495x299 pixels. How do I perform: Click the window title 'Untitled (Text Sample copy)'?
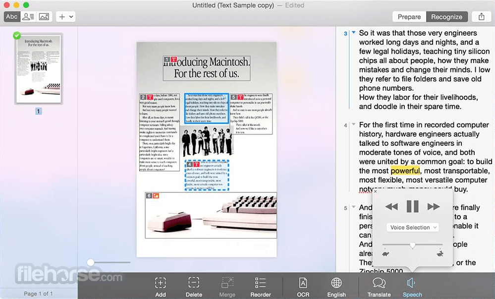coord(233,5)
